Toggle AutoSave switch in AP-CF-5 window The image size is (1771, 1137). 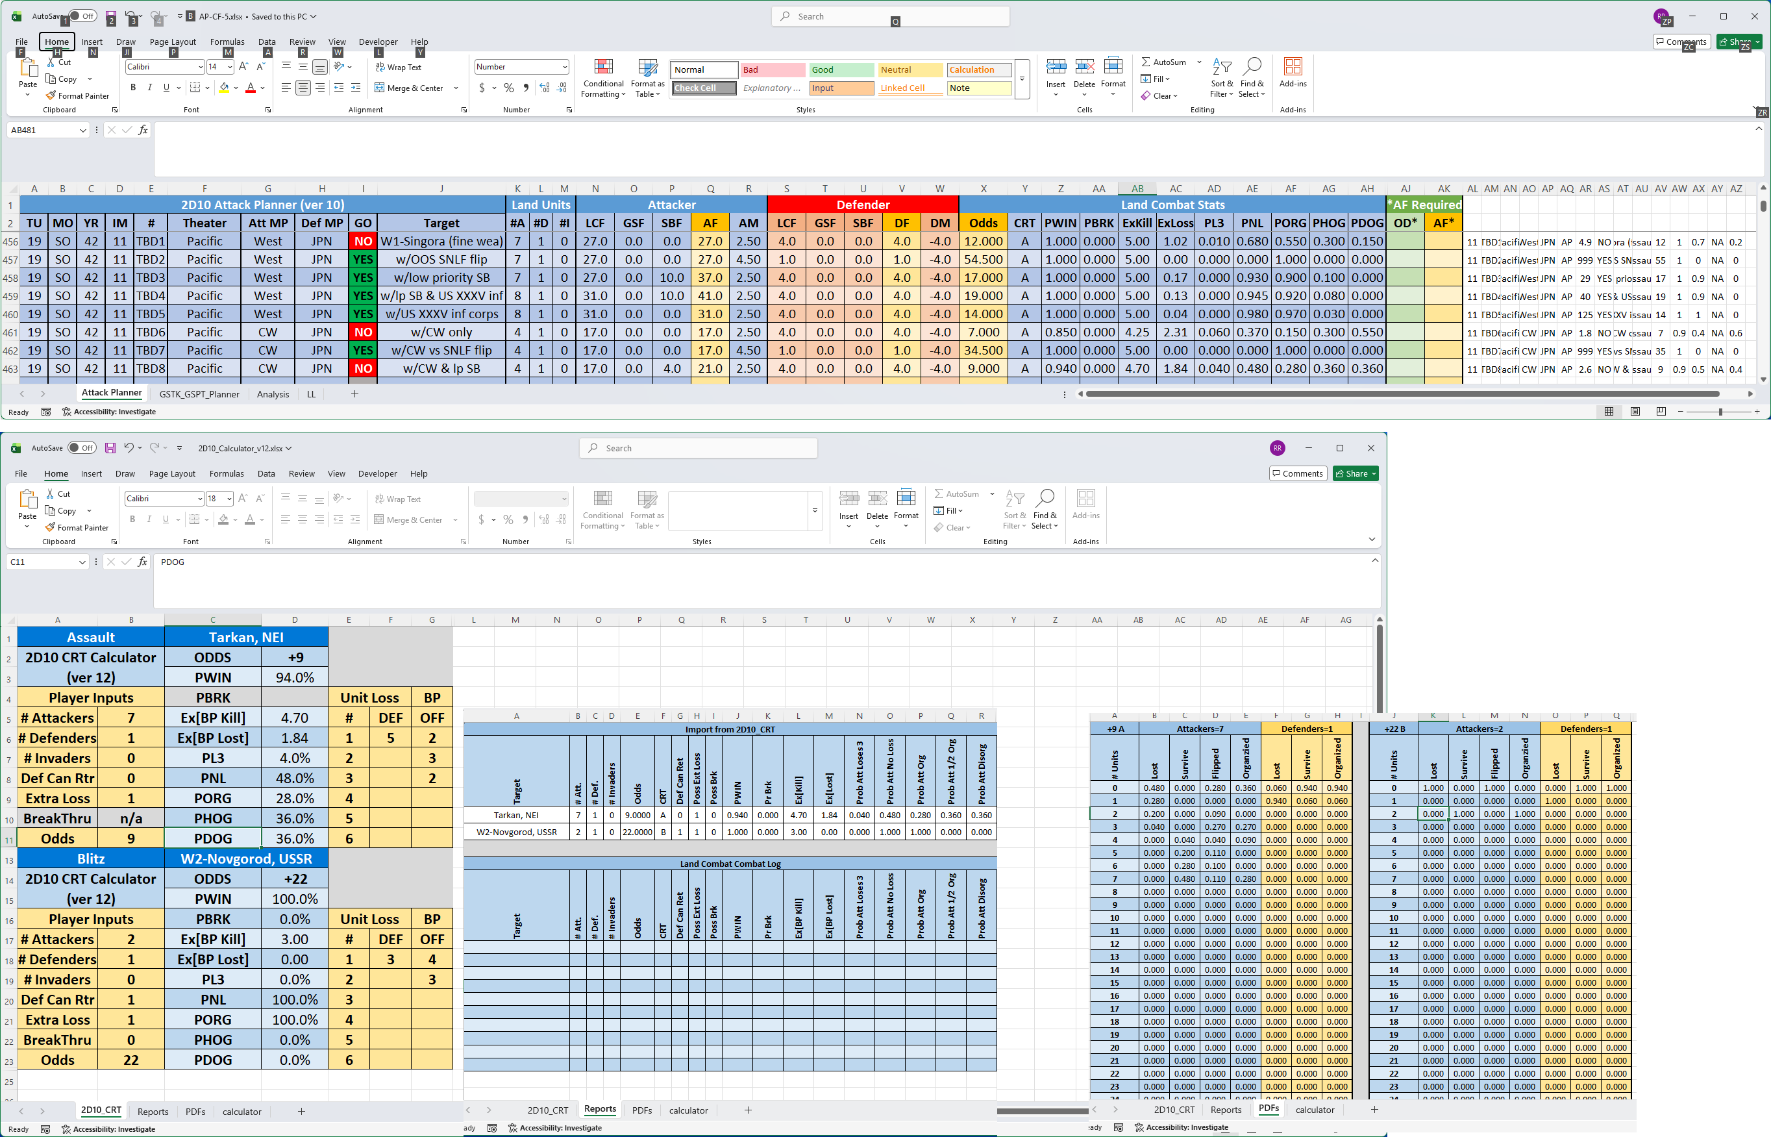click(x=82, y=16)
